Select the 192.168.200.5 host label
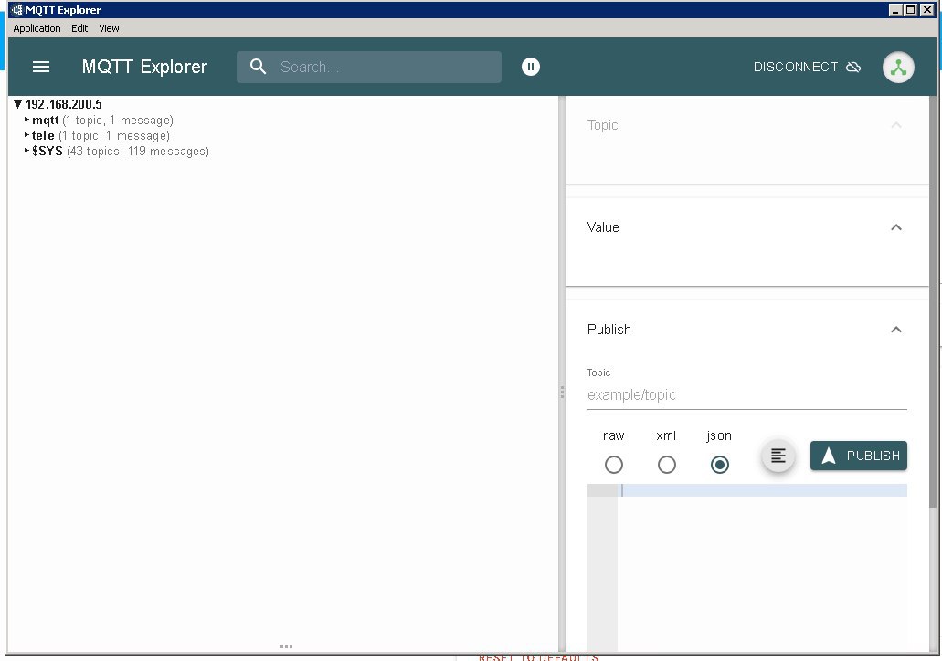 [64, 104]
